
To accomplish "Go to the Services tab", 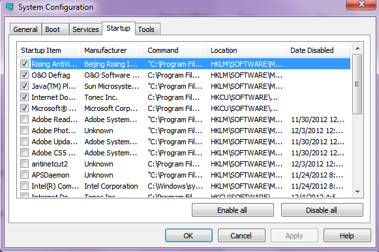I will pos(85,29).
